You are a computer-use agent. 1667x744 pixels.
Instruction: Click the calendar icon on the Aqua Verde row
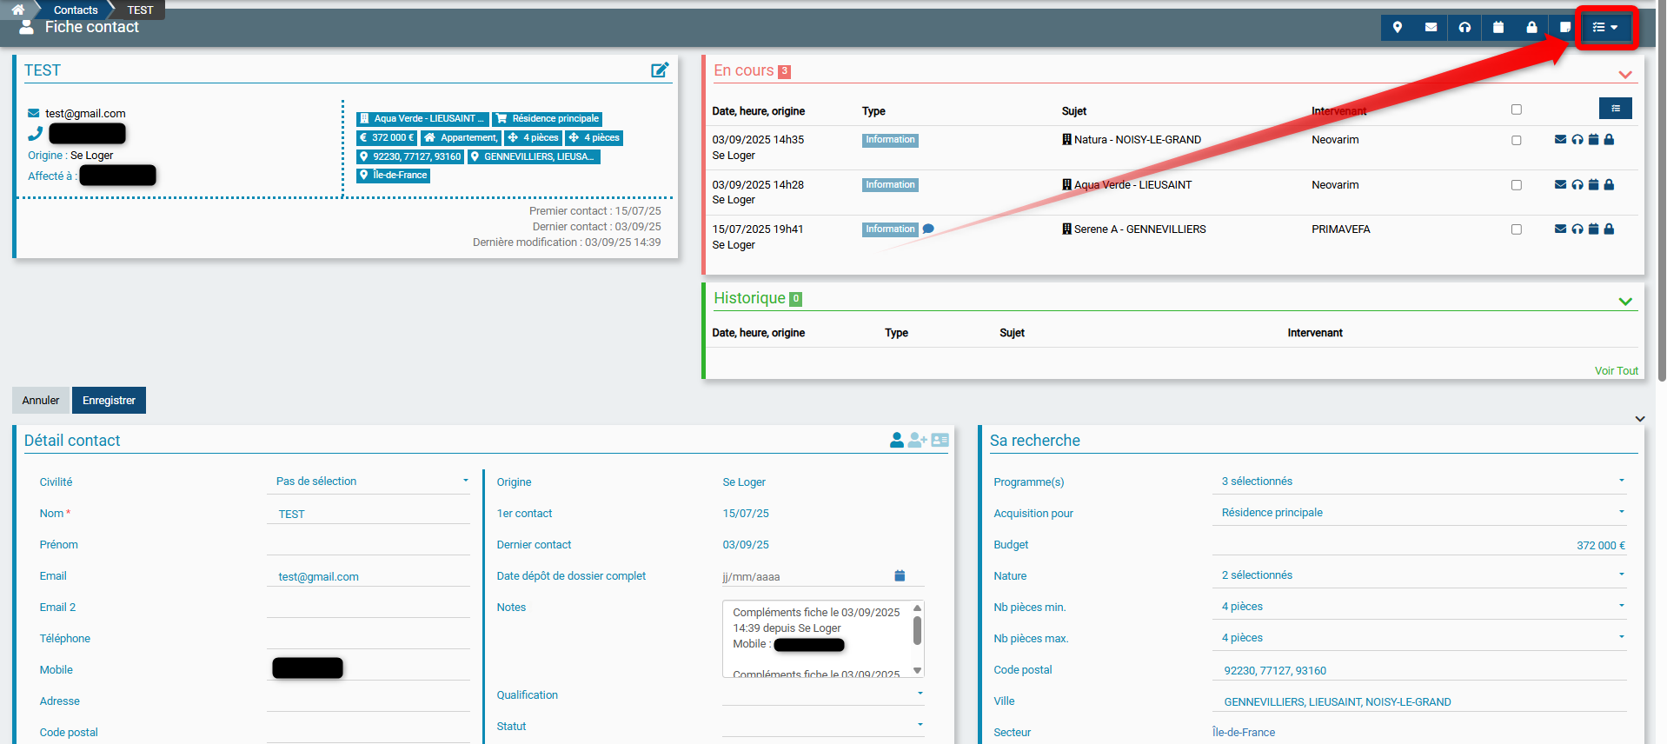click(x=1593, y=185)
